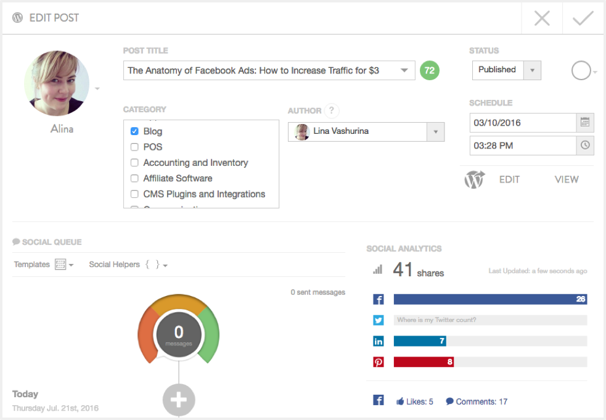Screen dimensions: 606x420
Task: Click the schedule time field 03:28 PM
Action: 523,146
